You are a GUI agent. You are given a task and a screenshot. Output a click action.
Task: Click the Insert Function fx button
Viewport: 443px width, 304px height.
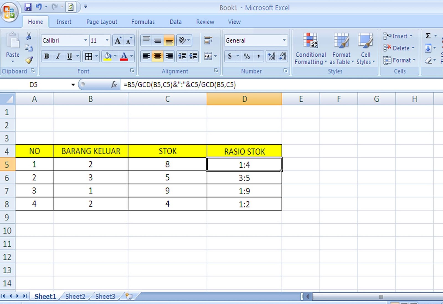click(114, 85)
